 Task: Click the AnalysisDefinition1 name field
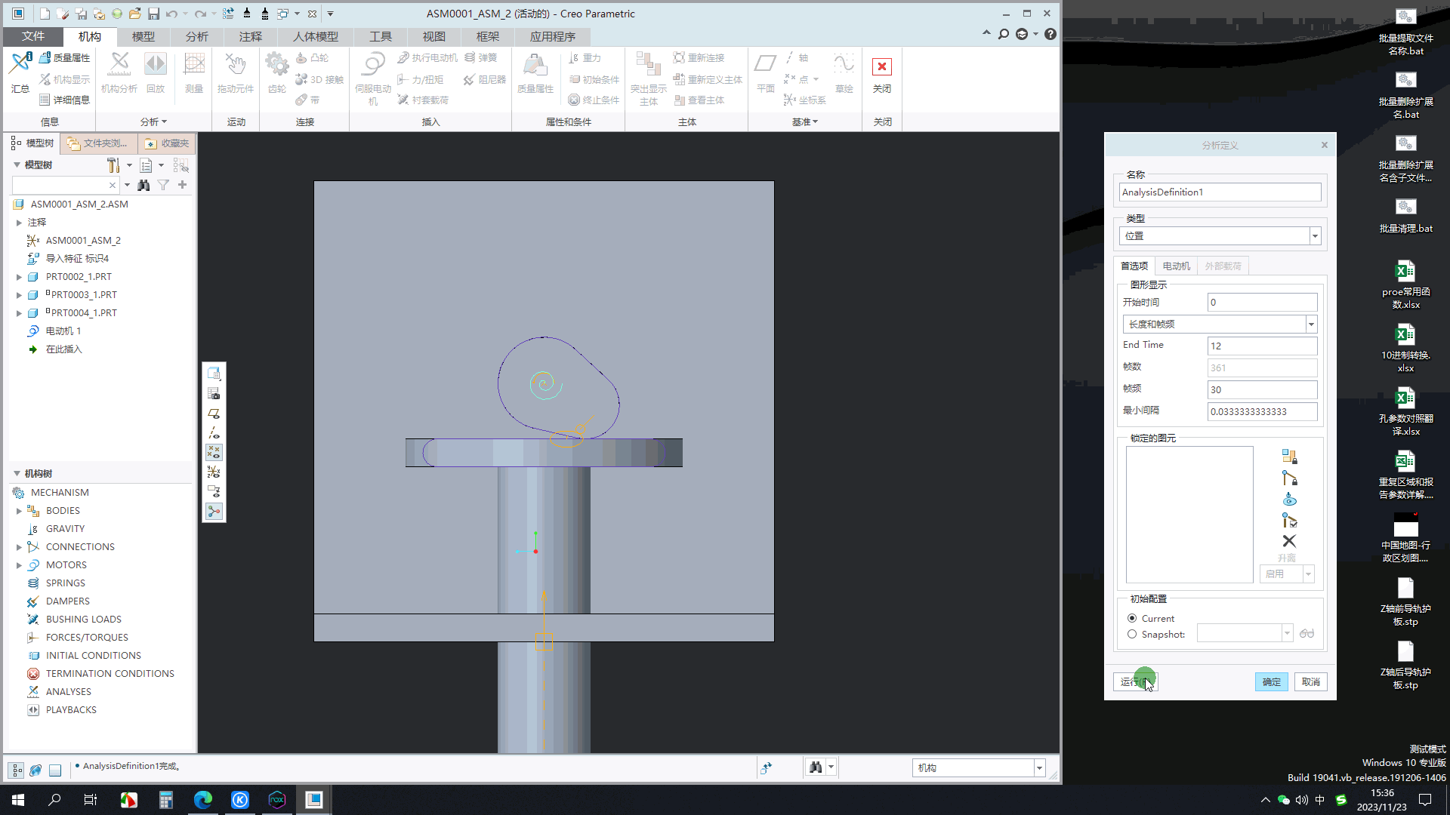[x=1220, y=192]
